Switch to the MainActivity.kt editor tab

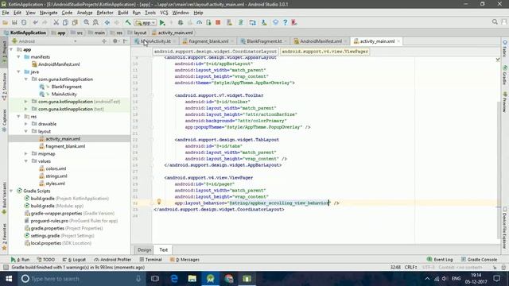[x=156, y=41]
